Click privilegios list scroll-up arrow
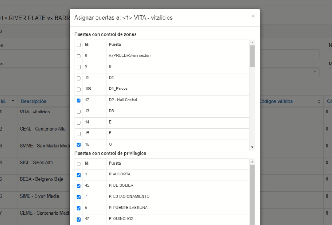This screenshot has height=225, width=332. [252, 162]
